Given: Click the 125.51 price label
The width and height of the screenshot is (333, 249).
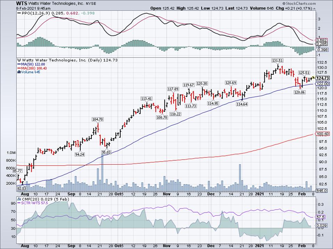Looking at the screenshot, I should (x=304, y=73).
